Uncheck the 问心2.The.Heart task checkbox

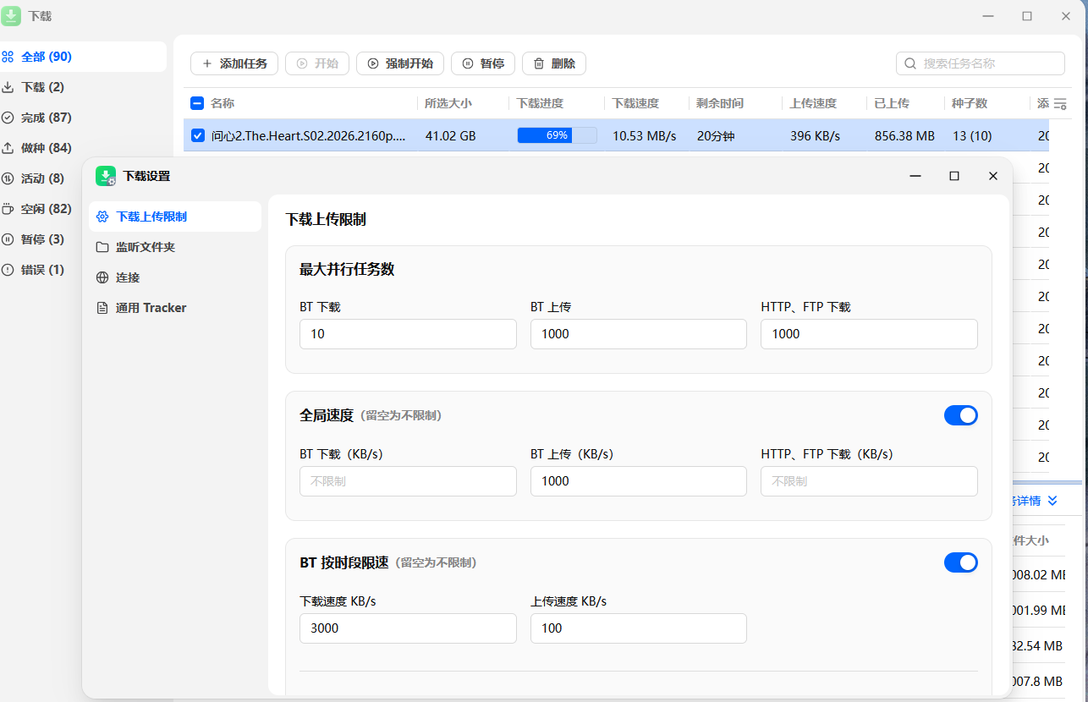198,135
